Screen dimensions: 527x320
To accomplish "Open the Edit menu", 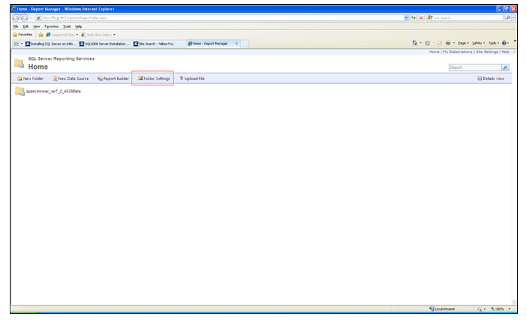I will [26, 26].
